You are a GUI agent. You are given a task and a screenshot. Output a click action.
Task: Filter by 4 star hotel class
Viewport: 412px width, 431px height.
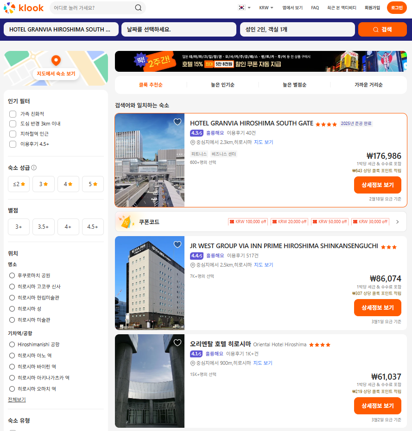pos(68,184)
